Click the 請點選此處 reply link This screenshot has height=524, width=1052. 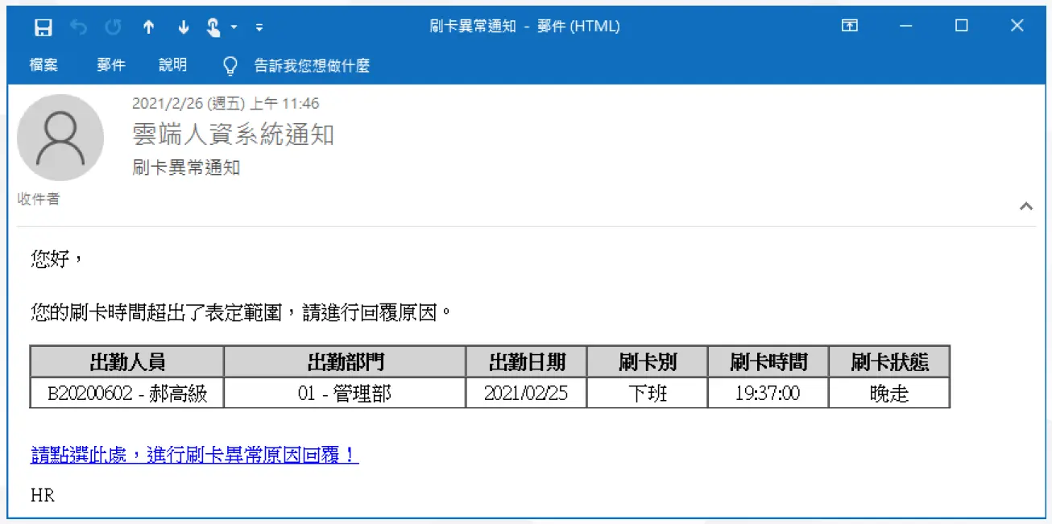point(194,456)
